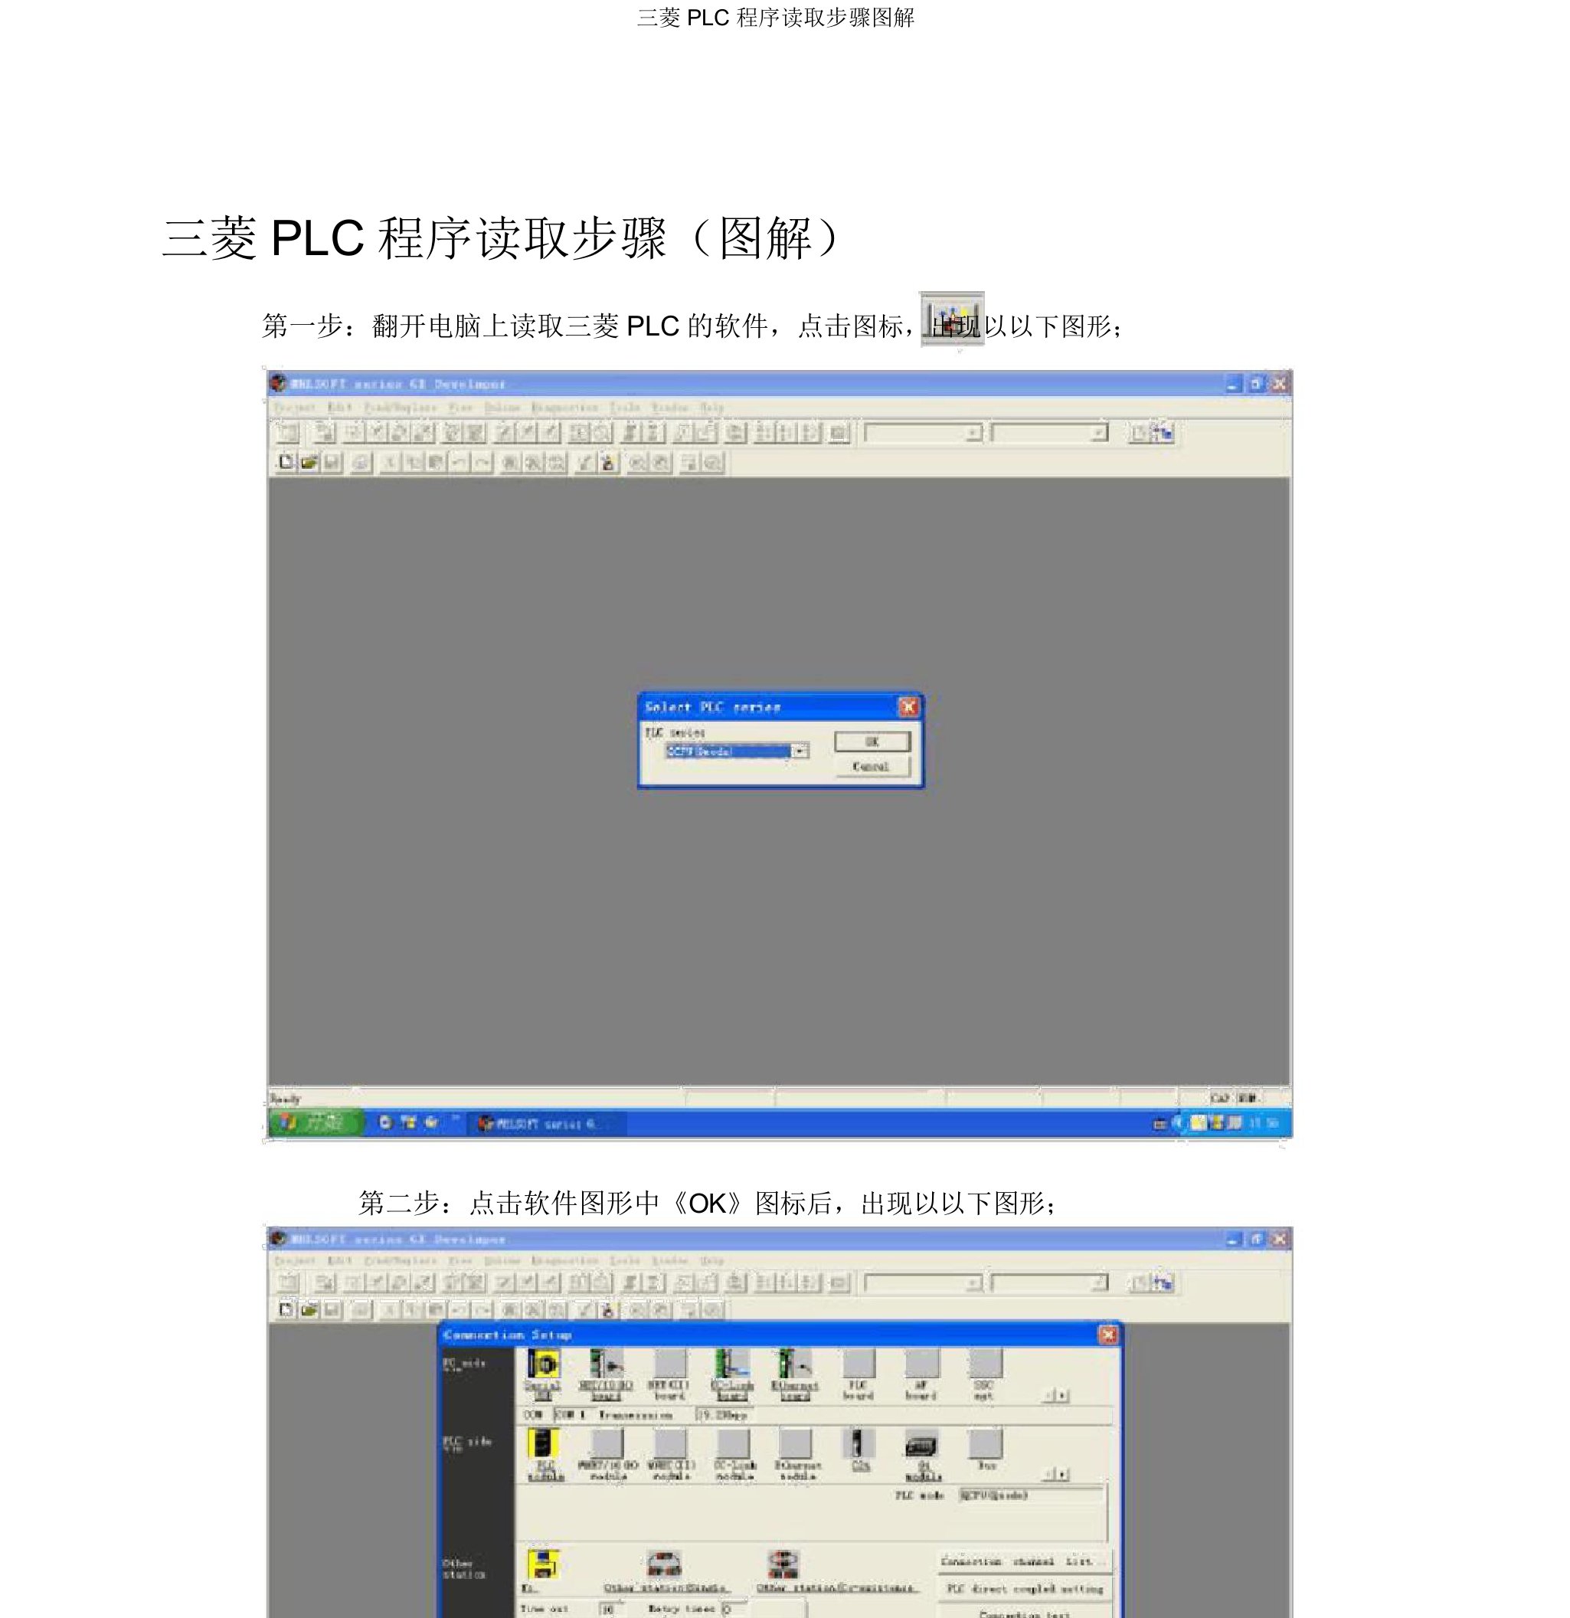Open first empty toolbar combo box, step-one screenshot
Screen dimensions: 1570x1618
[924, 434]
